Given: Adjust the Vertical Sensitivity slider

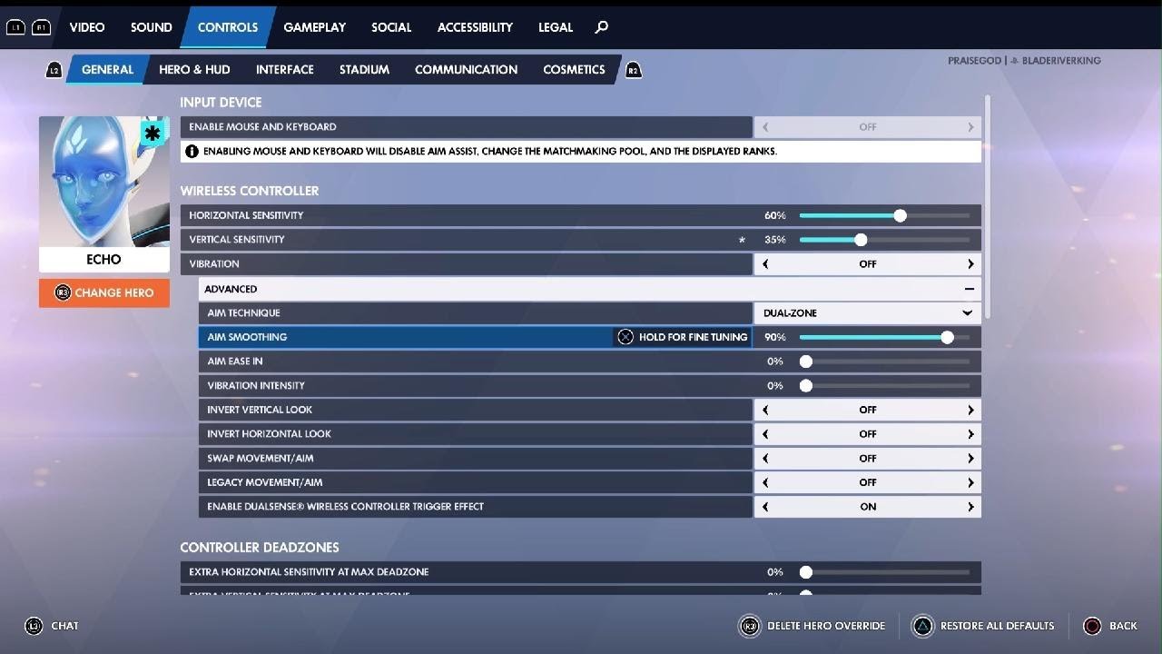Looking at the screenshot, I should [x=884, y=241].
